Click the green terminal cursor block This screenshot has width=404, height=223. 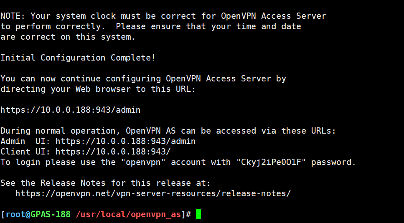[198, 214]
